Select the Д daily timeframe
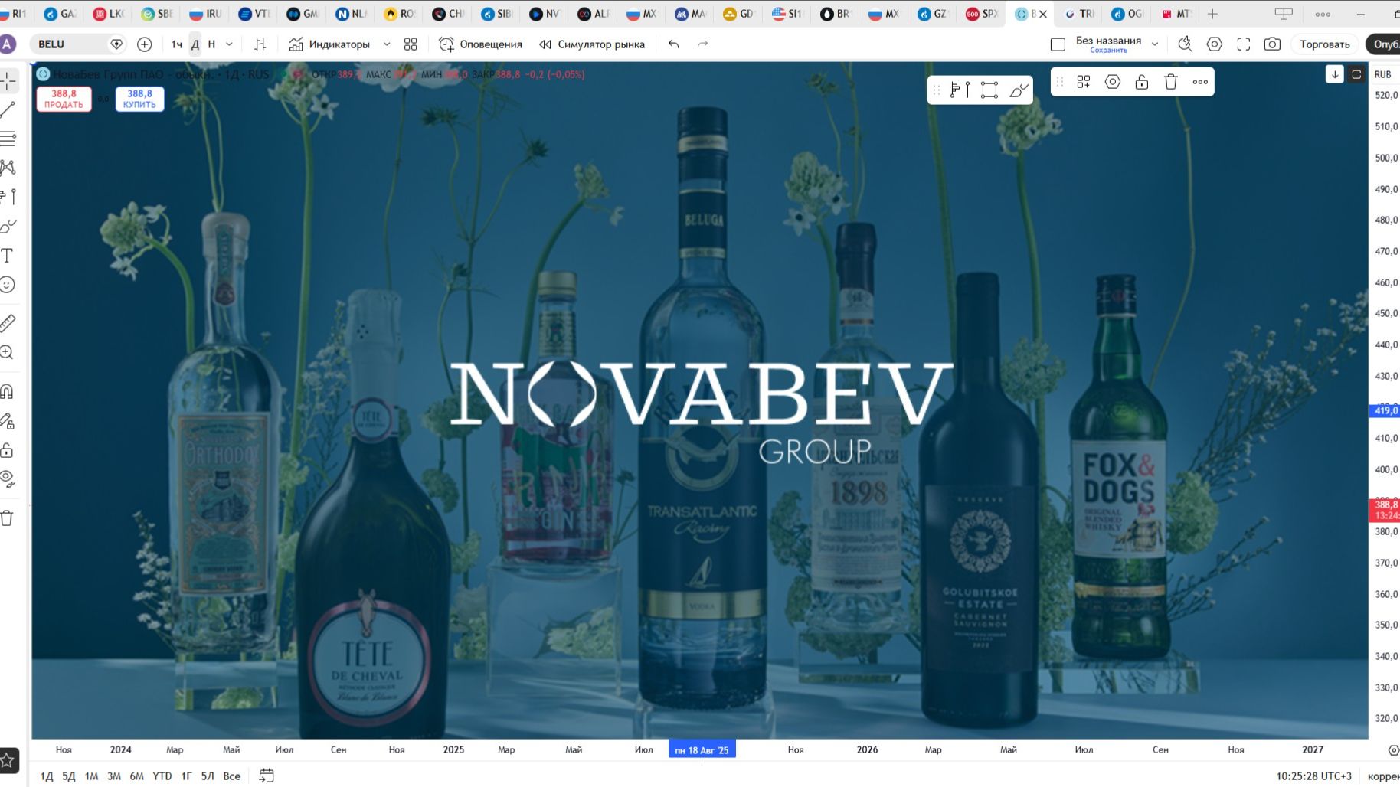 point(195,44)
